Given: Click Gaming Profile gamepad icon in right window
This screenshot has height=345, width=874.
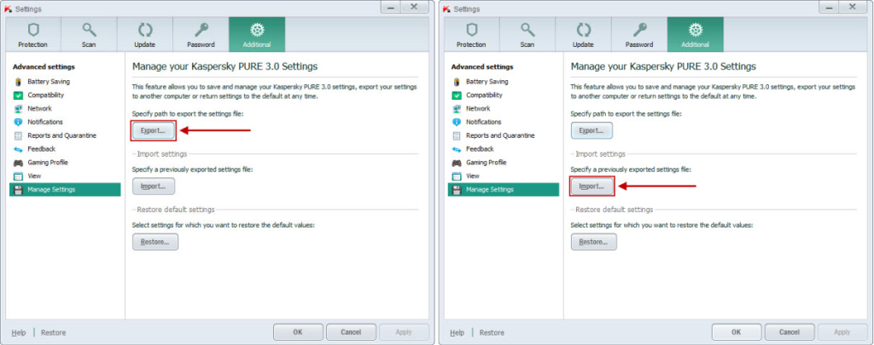Looking at the screenshot, I should 457,163.
